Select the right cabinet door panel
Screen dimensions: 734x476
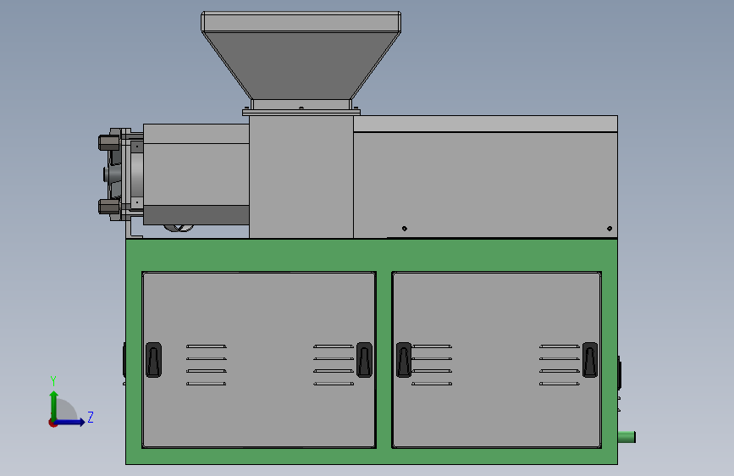pyautogui.click(x=497, y=360)
